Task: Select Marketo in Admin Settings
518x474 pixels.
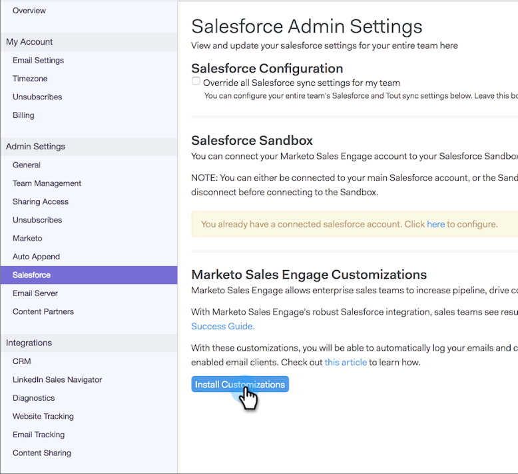Action: pos(27,238)
